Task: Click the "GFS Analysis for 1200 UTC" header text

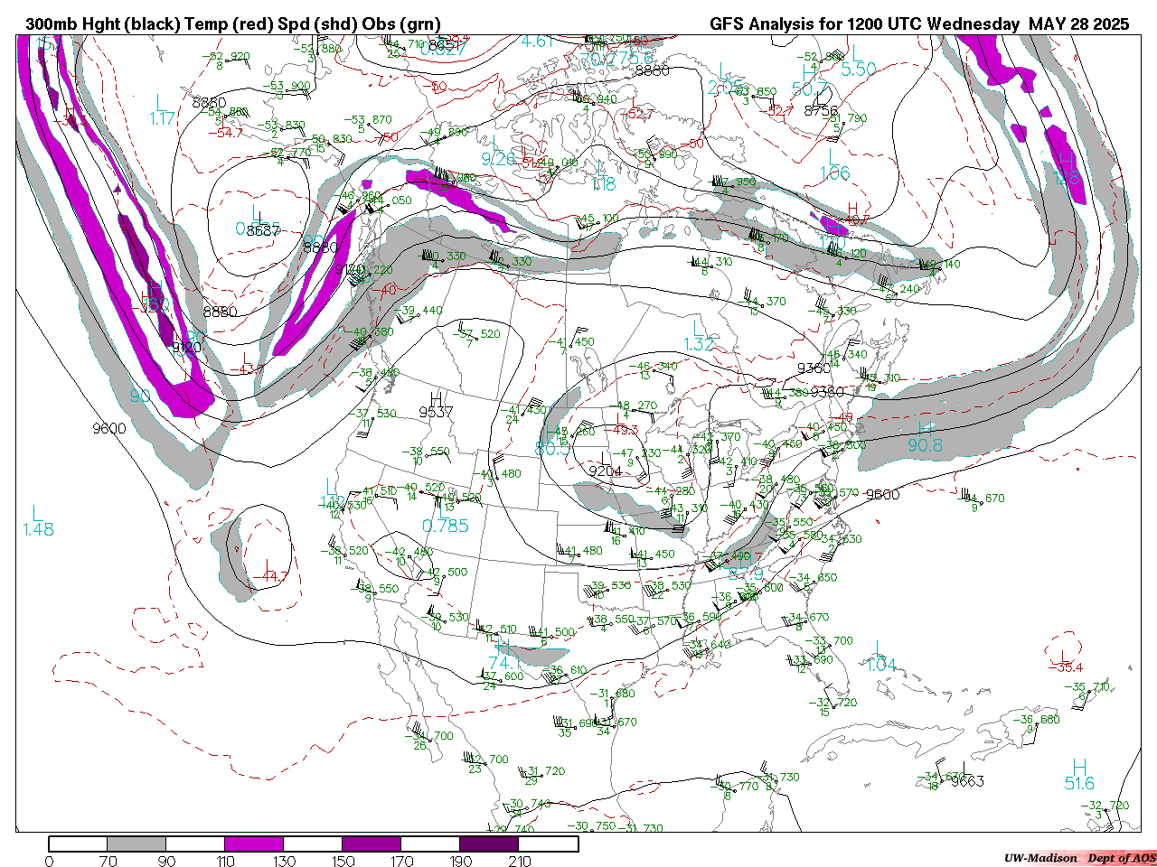Action: click(815, 24)
